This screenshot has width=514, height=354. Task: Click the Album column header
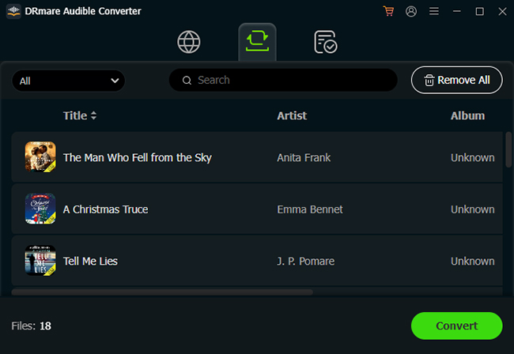point(467,115)
